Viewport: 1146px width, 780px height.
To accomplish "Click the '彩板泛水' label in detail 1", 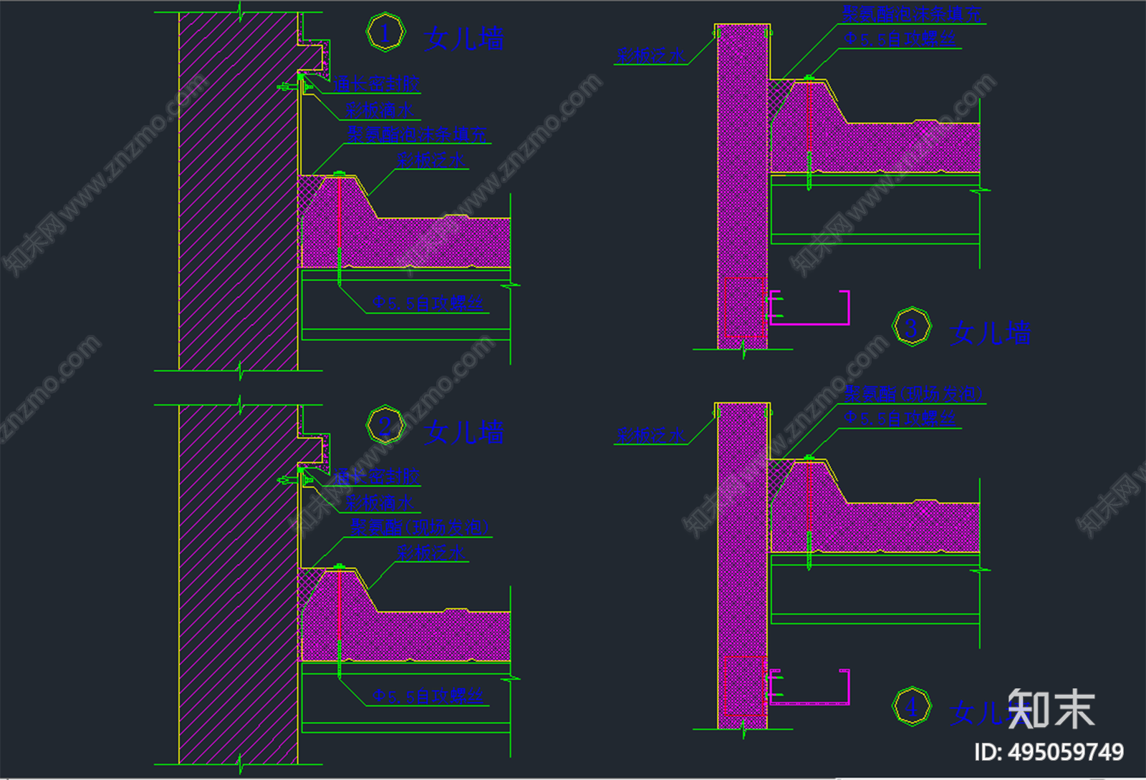I will point(431,160).
